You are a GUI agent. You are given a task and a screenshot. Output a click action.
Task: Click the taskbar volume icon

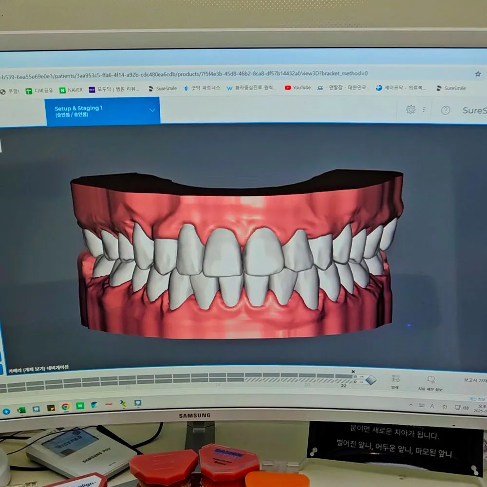click(466, 408)
